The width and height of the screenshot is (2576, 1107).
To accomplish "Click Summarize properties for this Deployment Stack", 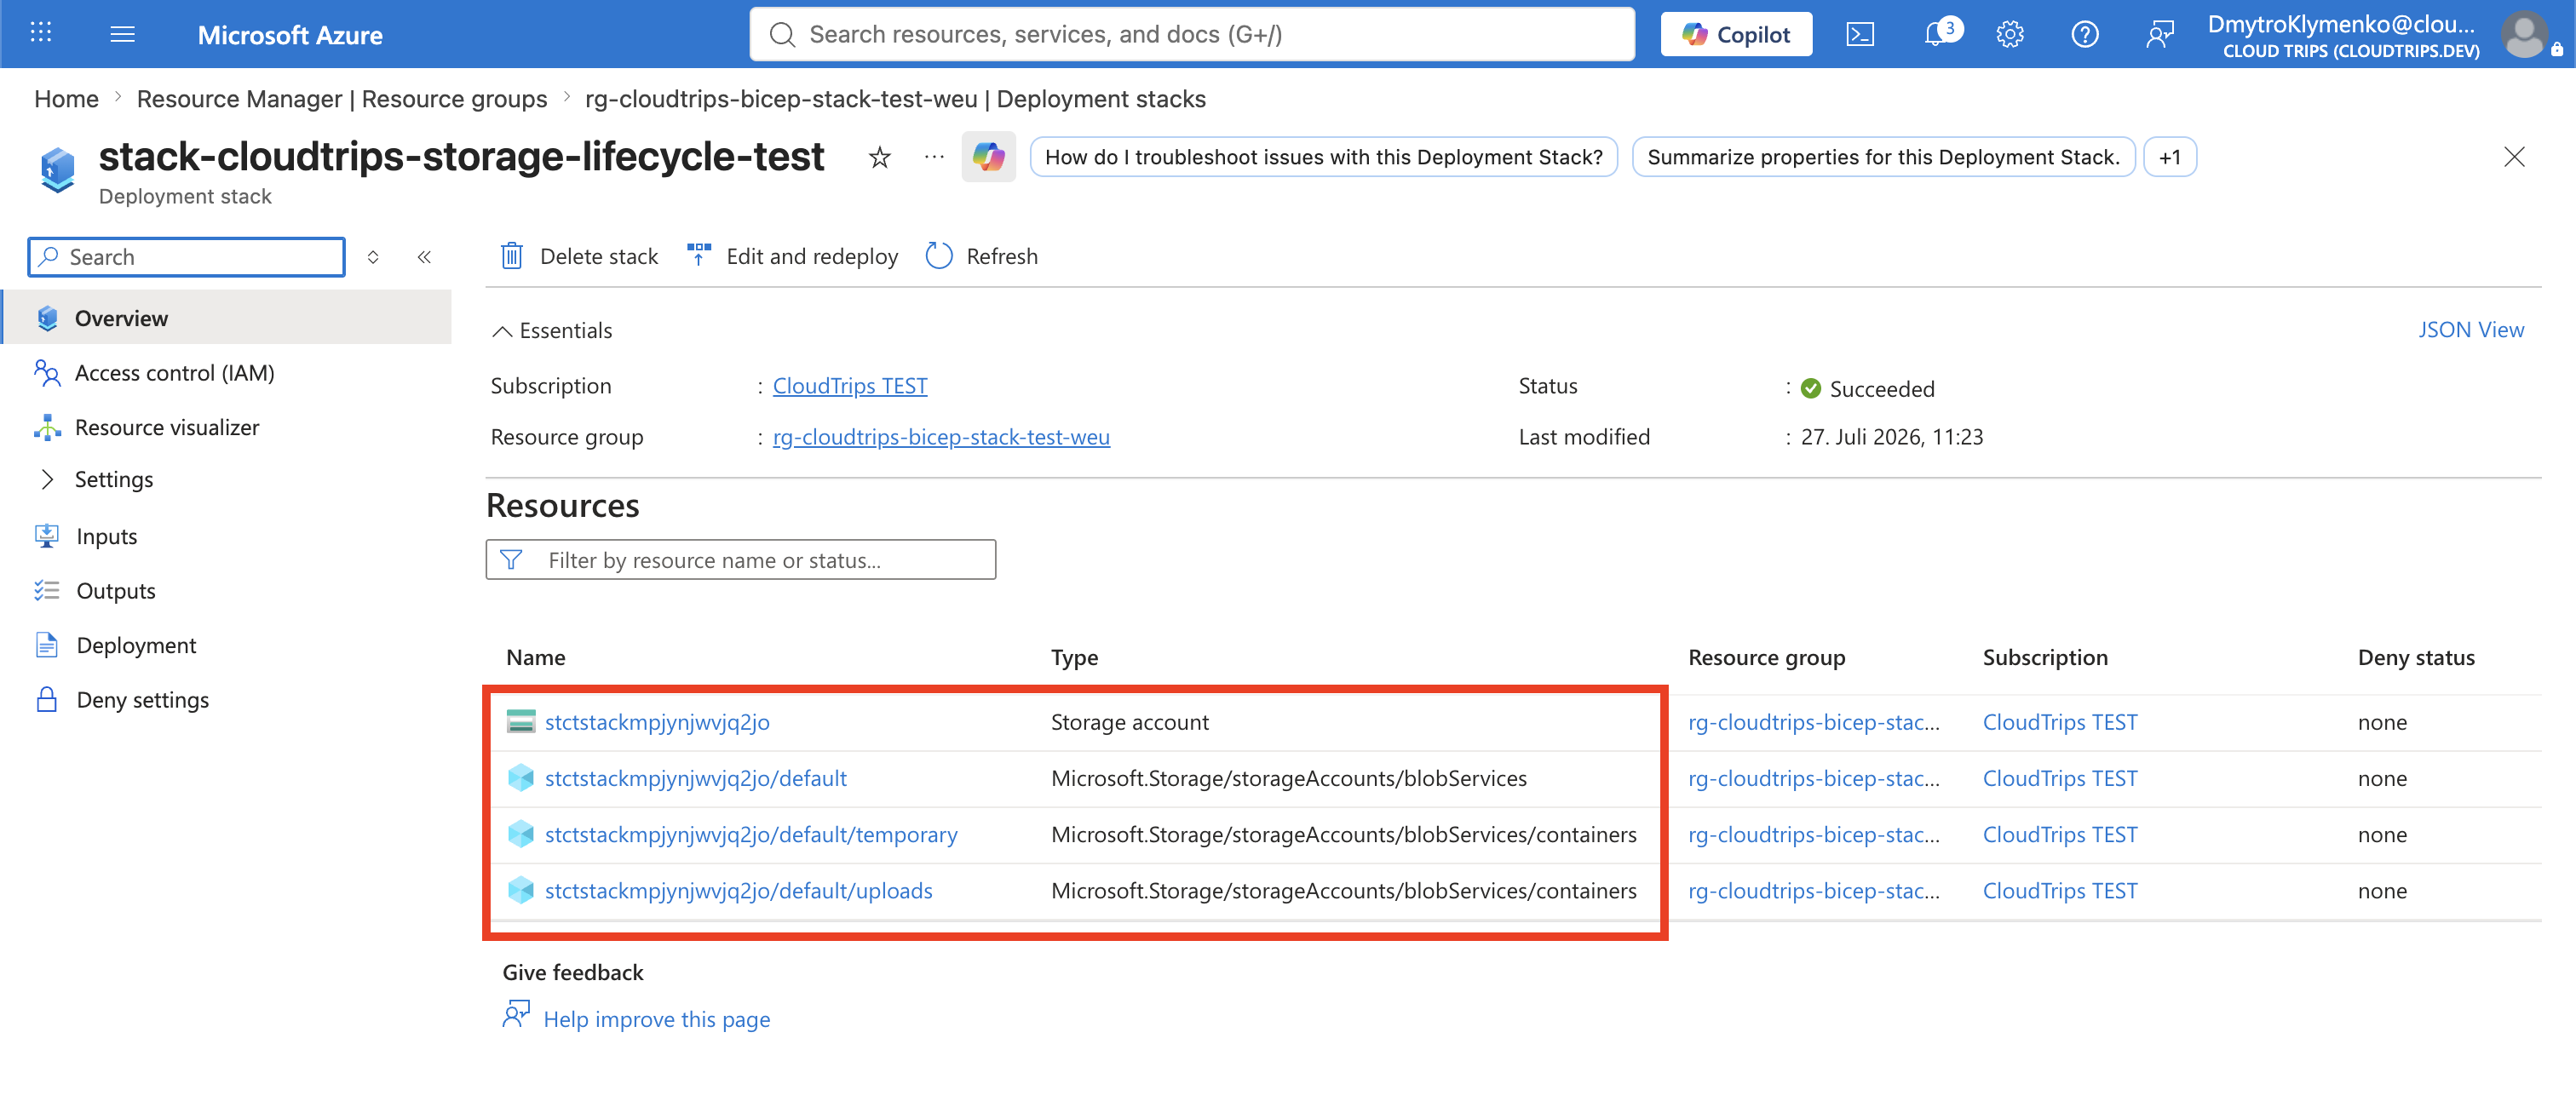I will [x=1883, y=157].
